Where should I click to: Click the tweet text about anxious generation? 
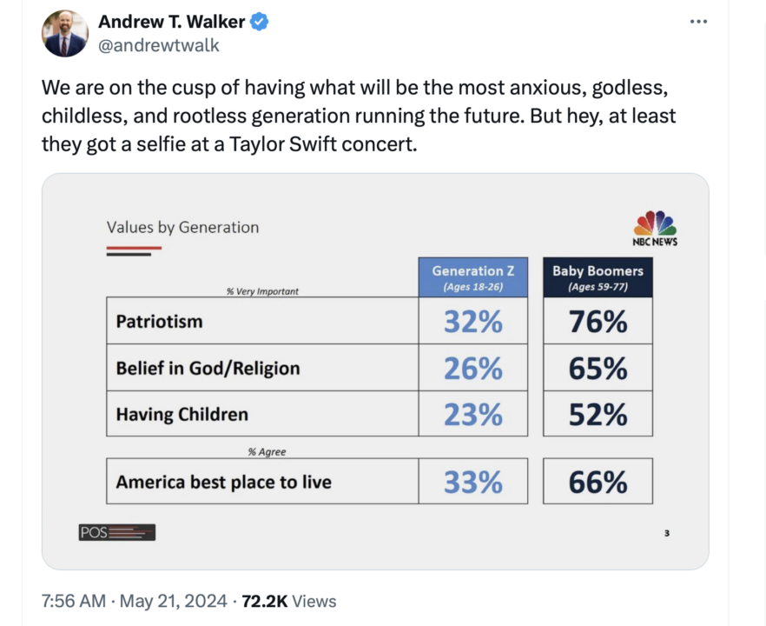[x=359, y=116]
